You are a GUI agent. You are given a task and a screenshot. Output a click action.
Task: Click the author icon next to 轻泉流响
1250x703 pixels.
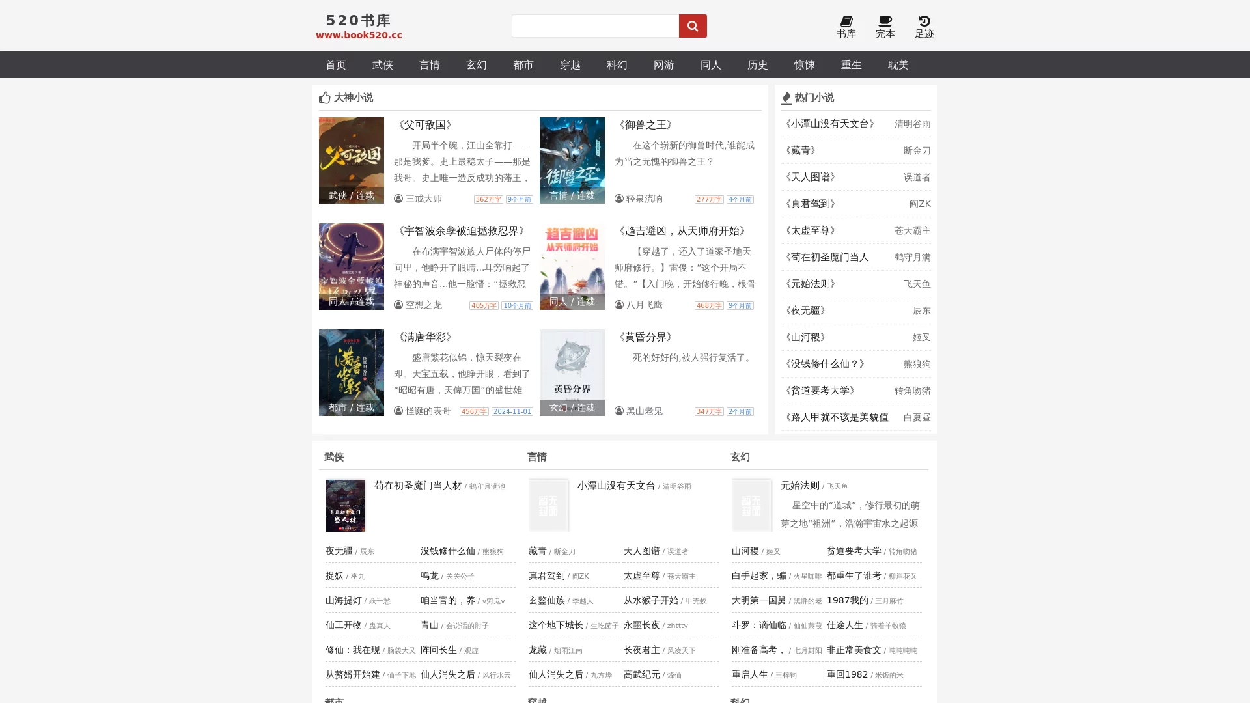click(x=618, y=199)
